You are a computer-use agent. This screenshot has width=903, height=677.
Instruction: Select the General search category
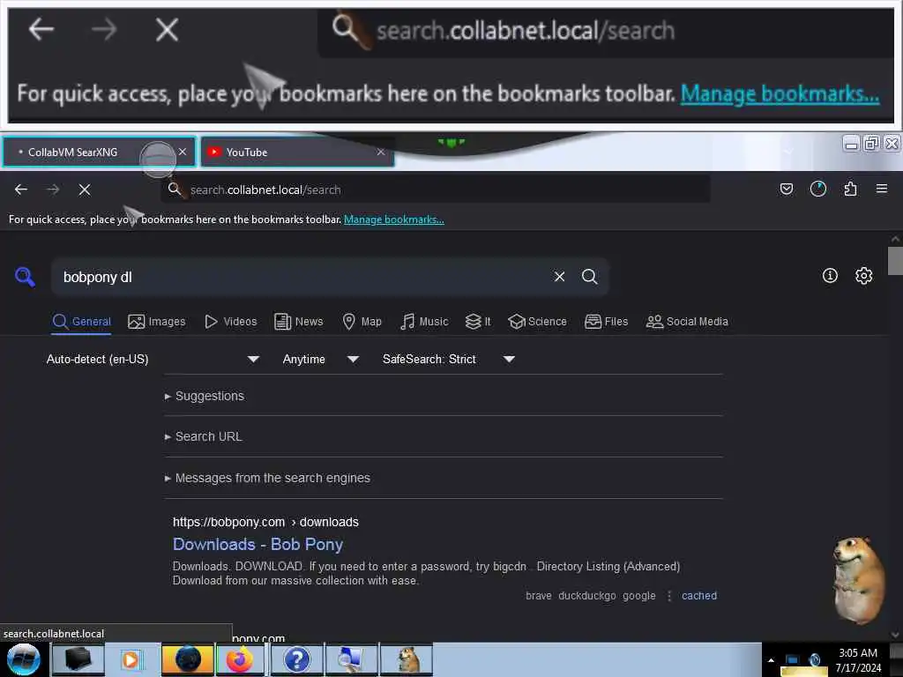click(82, 321)
